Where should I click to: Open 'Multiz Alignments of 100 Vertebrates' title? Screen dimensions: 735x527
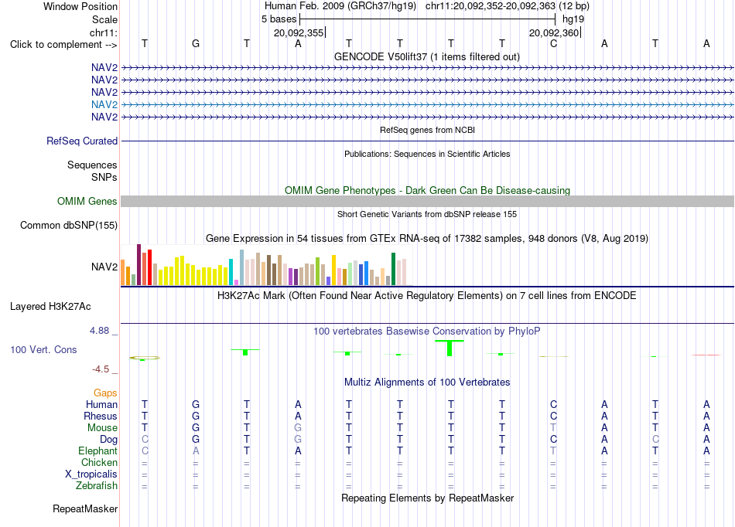427,382
